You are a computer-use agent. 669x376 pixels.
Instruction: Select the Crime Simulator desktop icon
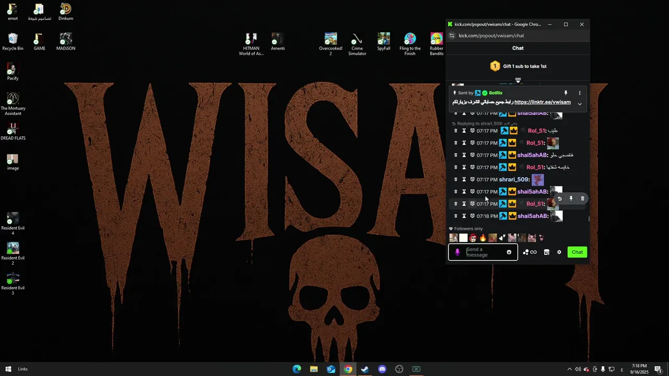coord(357,44)
